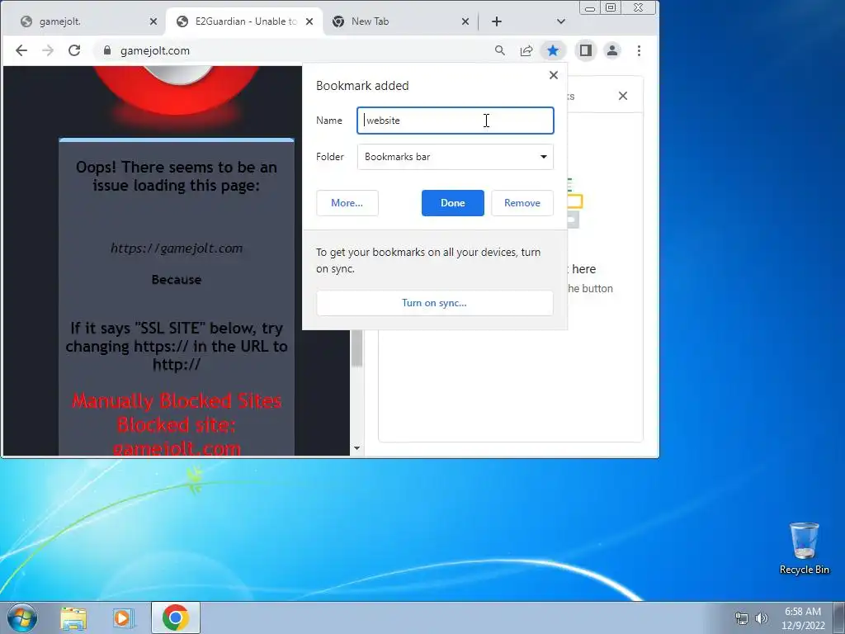Screen dimensions: 845x634
Task: Click the network tray icon
Action: 742,618
